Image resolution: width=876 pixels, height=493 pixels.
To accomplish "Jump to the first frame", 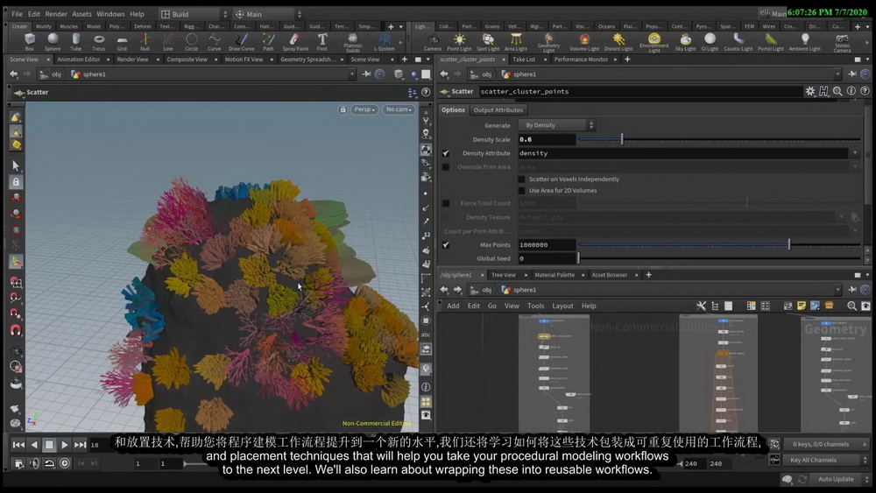I will pos(18,445).
